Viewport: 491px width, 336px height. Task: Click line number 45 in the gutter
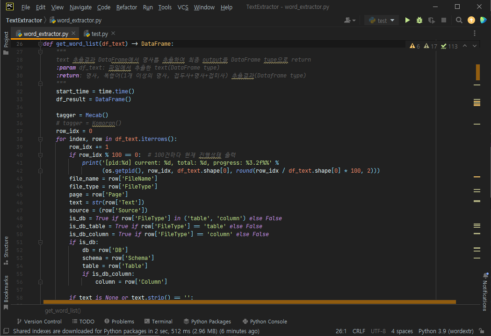point(20,195)
